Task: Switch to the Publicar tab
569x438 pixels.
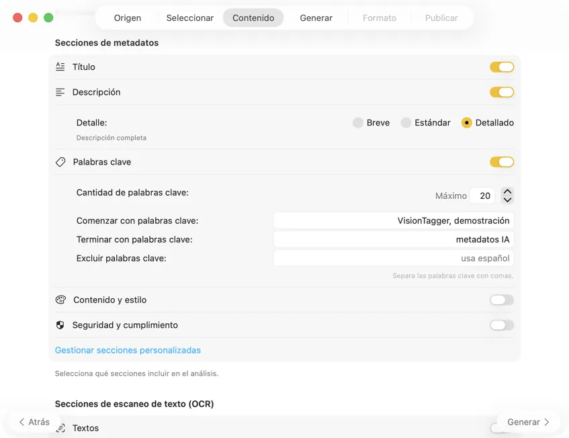Action: pos(441,18)
